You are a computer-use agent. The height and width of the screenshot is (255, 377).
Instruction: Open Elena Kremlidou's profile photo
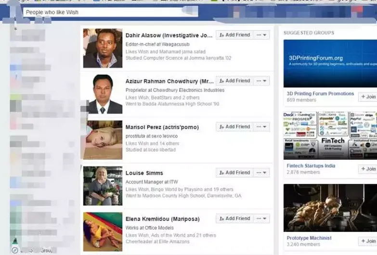click(103, 232)
